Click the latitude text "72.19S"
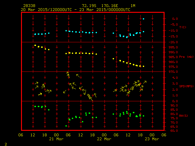The height and width of the screenshot is (146, 195). 89,6
